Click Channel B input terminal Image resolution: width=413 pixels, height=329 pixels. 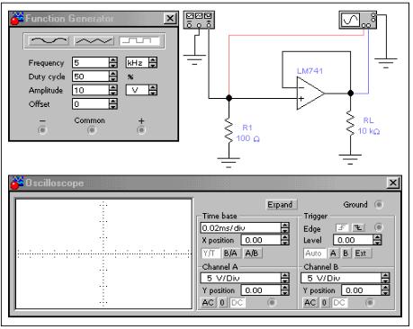pyautogui.click(x=370, y=302)
